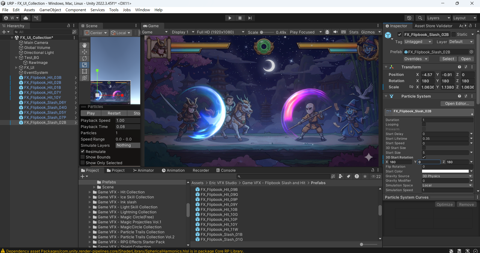Click the Restart particles button

[114, 113]
